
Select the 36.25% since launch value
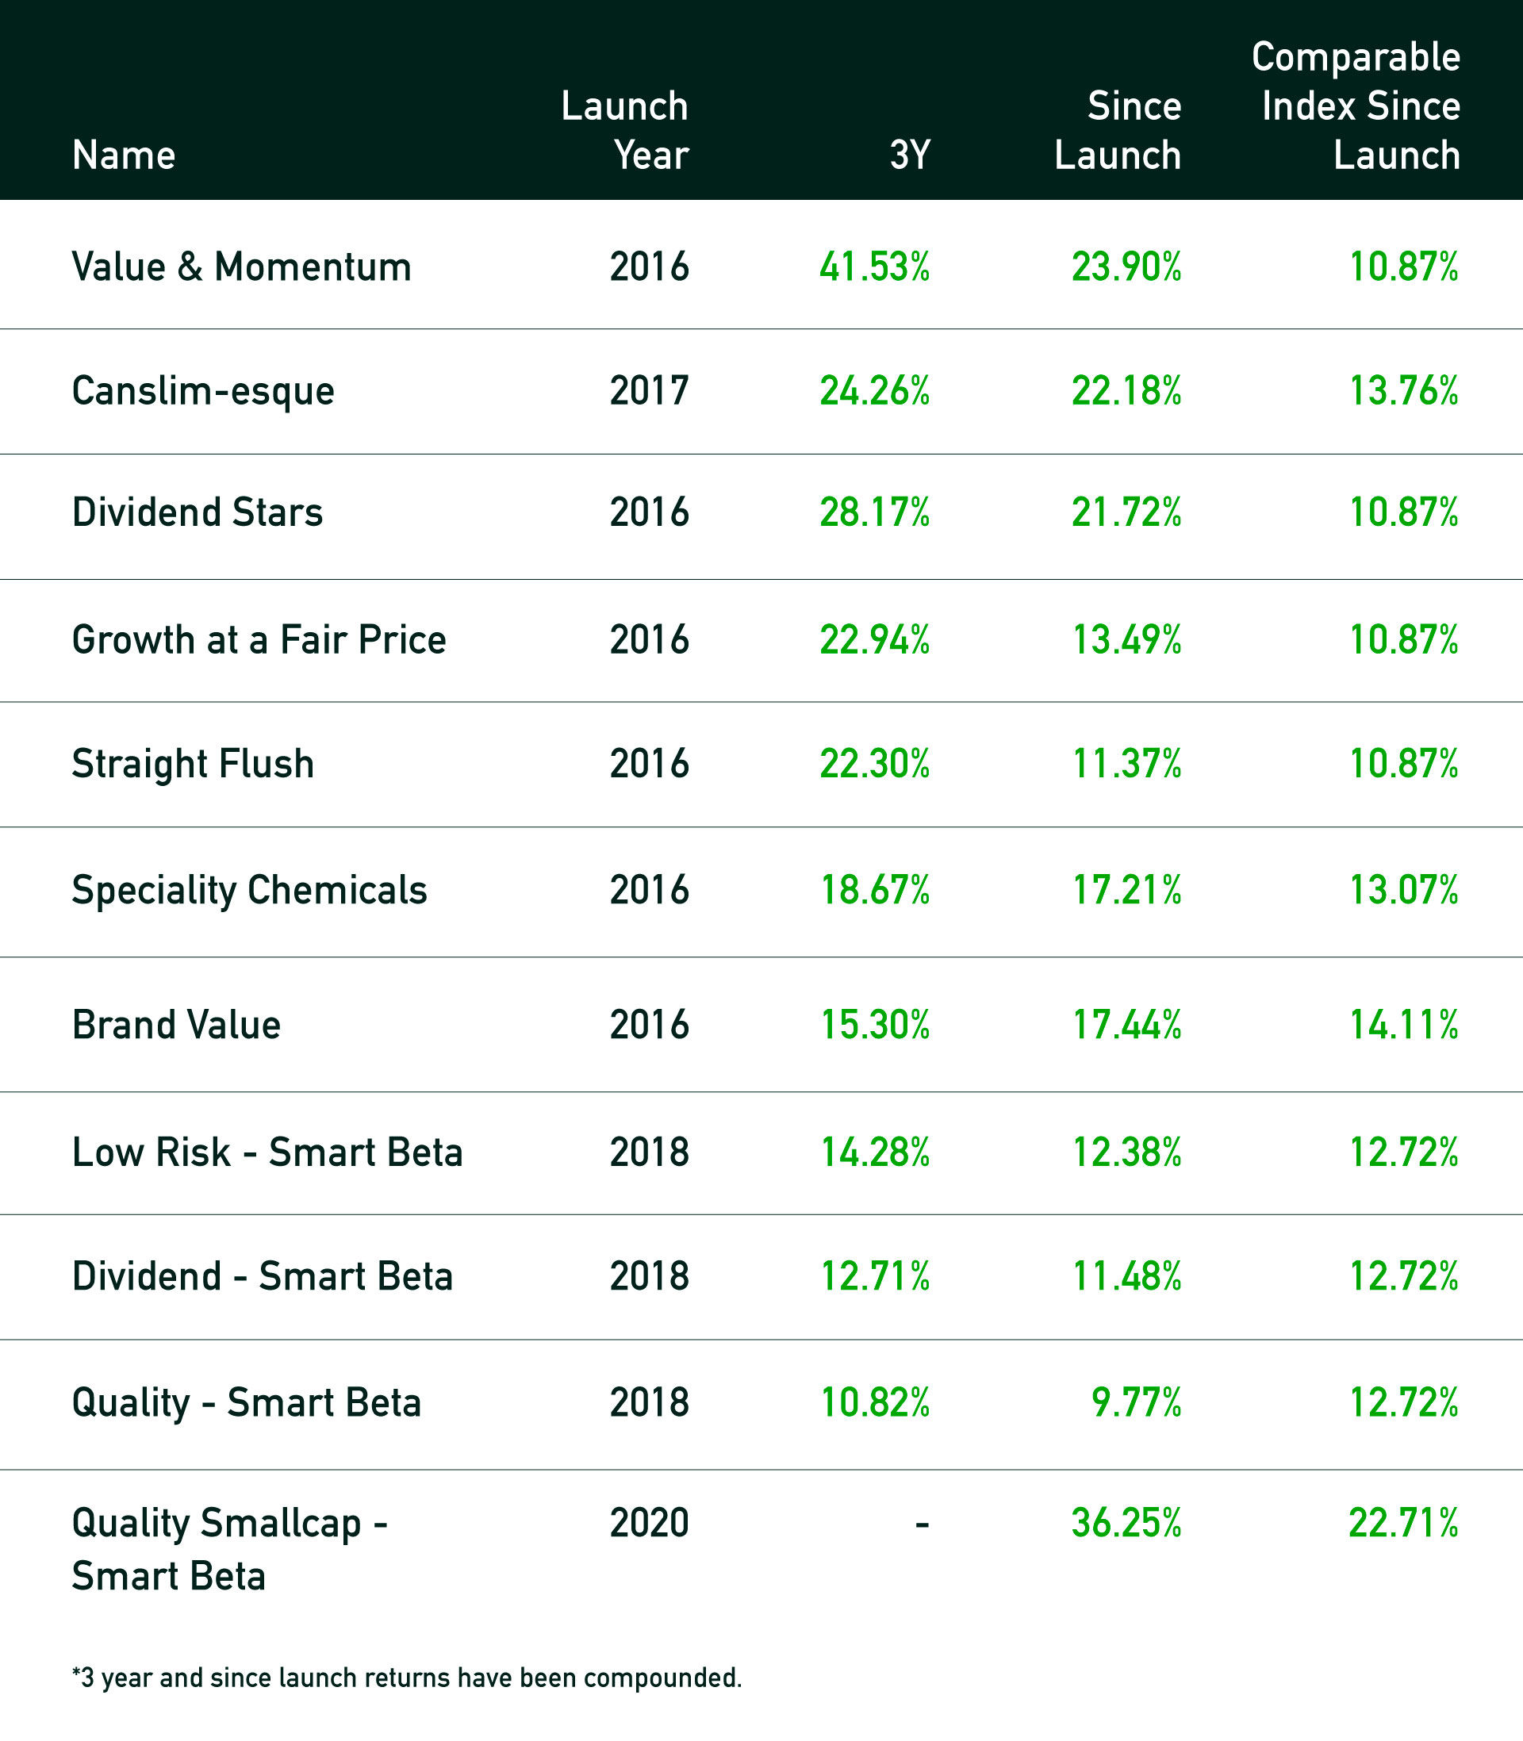1126,1523
